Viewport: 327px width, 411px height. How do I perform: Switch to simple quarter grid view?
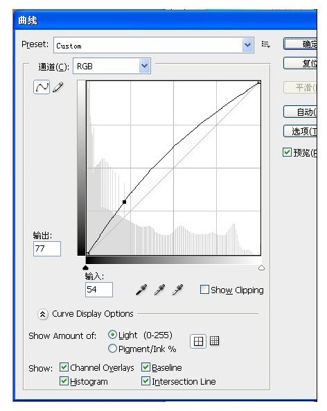click(x=198, y=341)
